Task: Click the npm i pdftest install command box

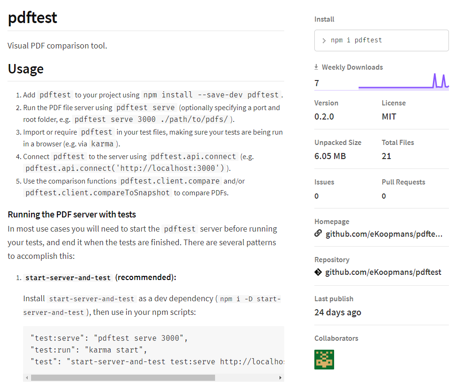Action: (x=381, y=40)
